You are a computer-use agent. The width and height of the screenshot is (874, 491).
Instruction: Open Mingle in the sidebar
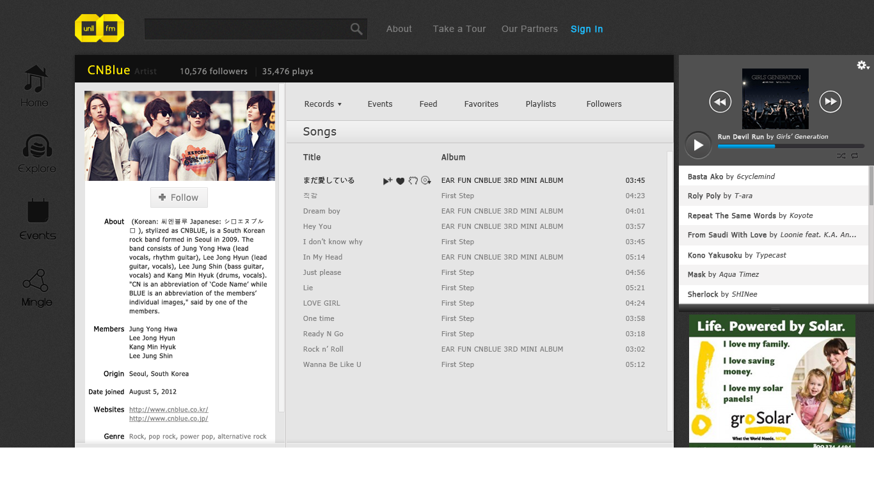click(x=36, y=288)
